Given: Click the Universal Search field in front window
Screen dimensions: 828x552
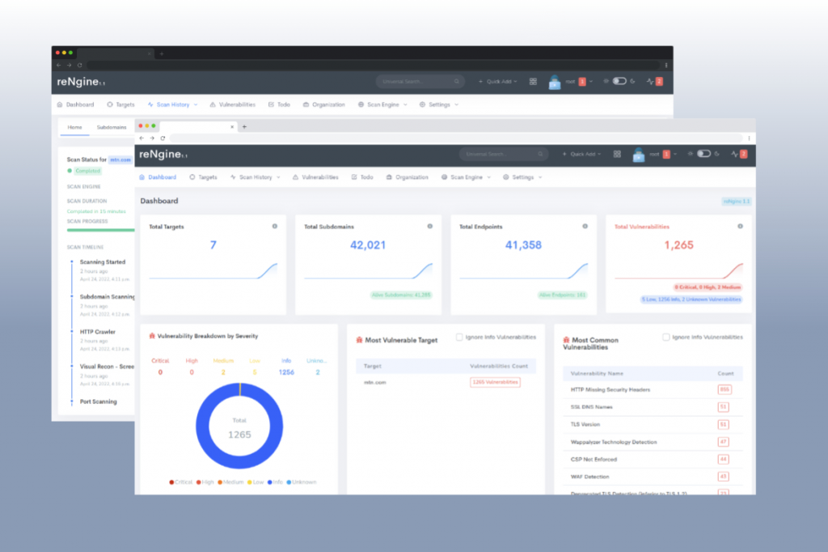Looking at the screenshot, I should pyautogui.click(x=504, y=154).
